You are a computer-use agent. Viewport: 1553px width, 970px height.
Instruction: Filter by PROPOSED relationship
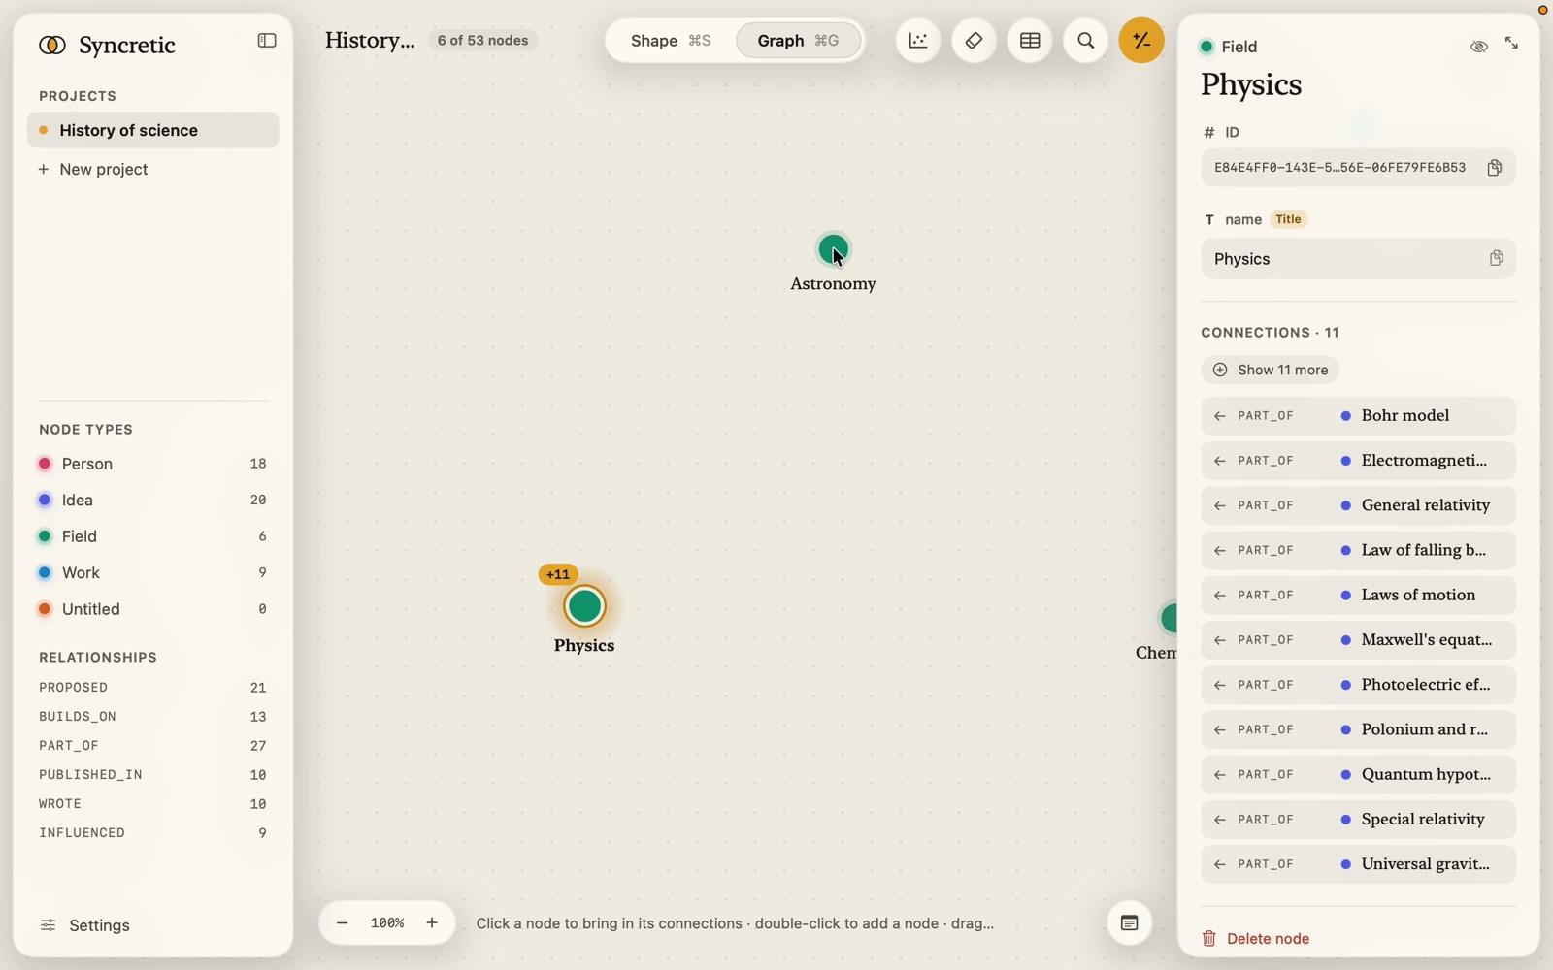coord(152,688)
